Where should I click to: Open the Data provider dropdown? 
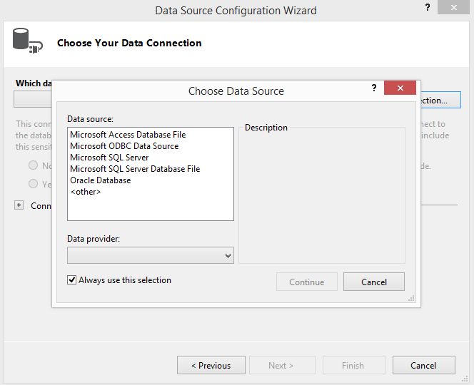[x=150, y=255]
